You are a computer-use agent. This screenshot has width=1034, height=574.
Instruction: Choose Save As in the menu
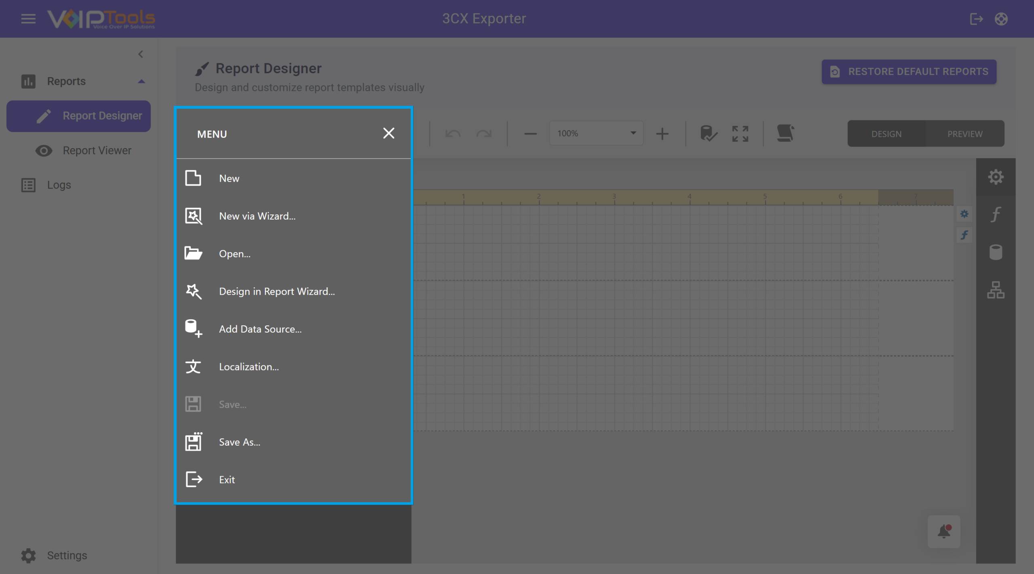click(294, 442)
